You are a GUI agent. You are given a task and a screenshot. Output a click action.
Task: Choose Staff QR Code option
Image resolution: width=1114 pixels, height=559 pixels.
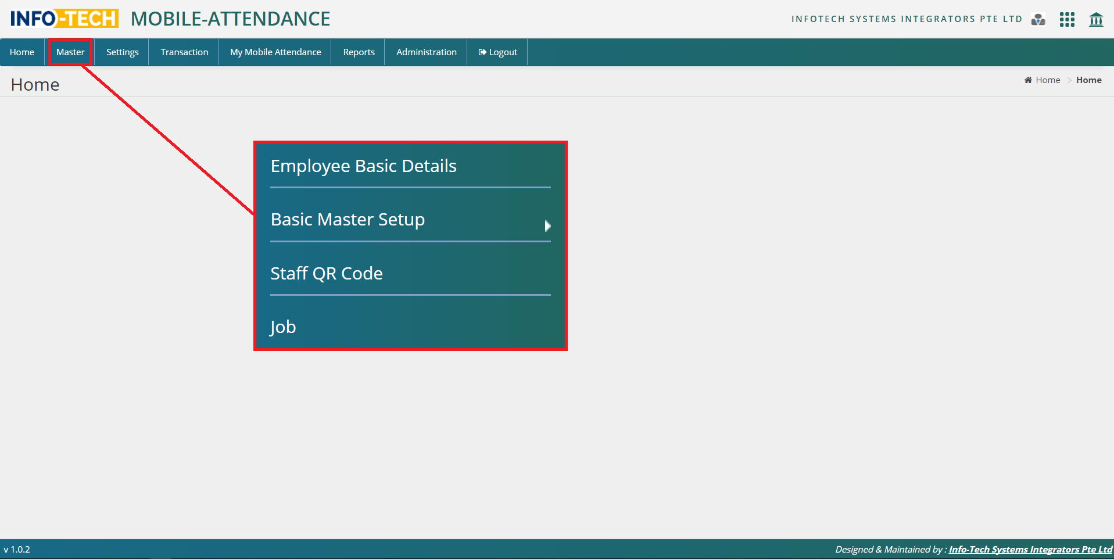point(327,274)
